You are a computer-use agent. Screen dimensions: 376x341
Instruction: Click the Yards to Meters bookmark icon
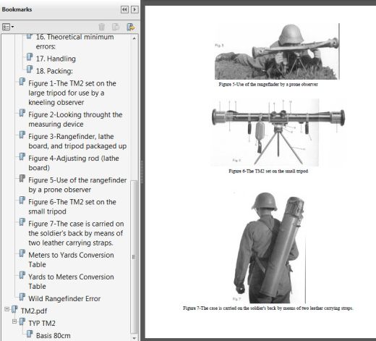[x=22, y=275]
